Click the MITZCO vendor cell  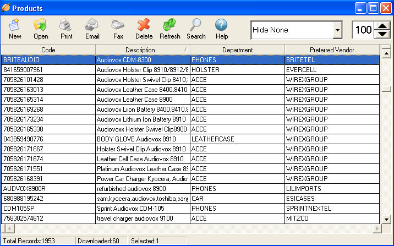click(332, 218)
